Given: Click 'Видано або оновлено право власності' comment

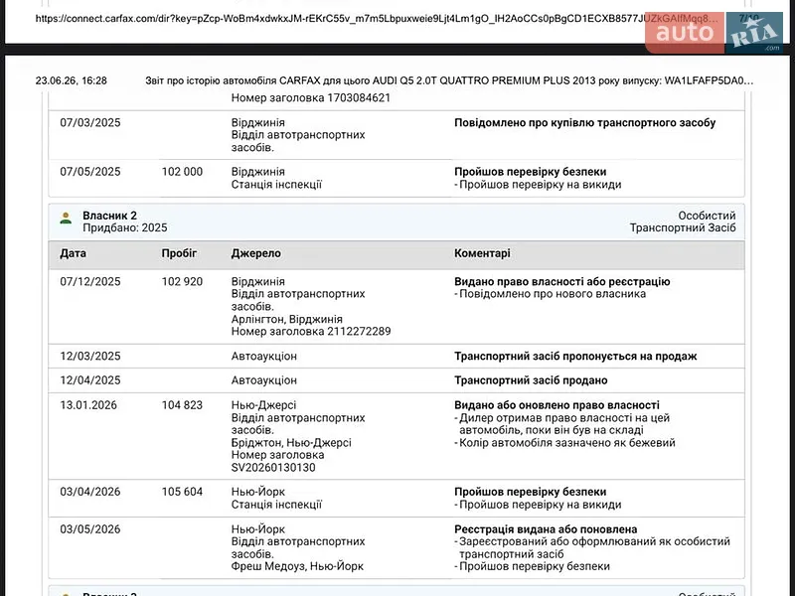Looking at the screenshot, I should pyautogui.click(x=556, y=405).
